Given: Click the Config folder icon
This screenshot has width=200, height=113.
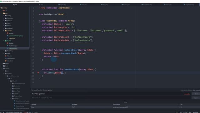Looking at the screenshot, I should click(6, 16).
